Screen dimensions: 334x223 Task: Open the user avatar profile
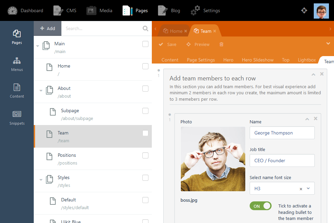tap(321, 11)
